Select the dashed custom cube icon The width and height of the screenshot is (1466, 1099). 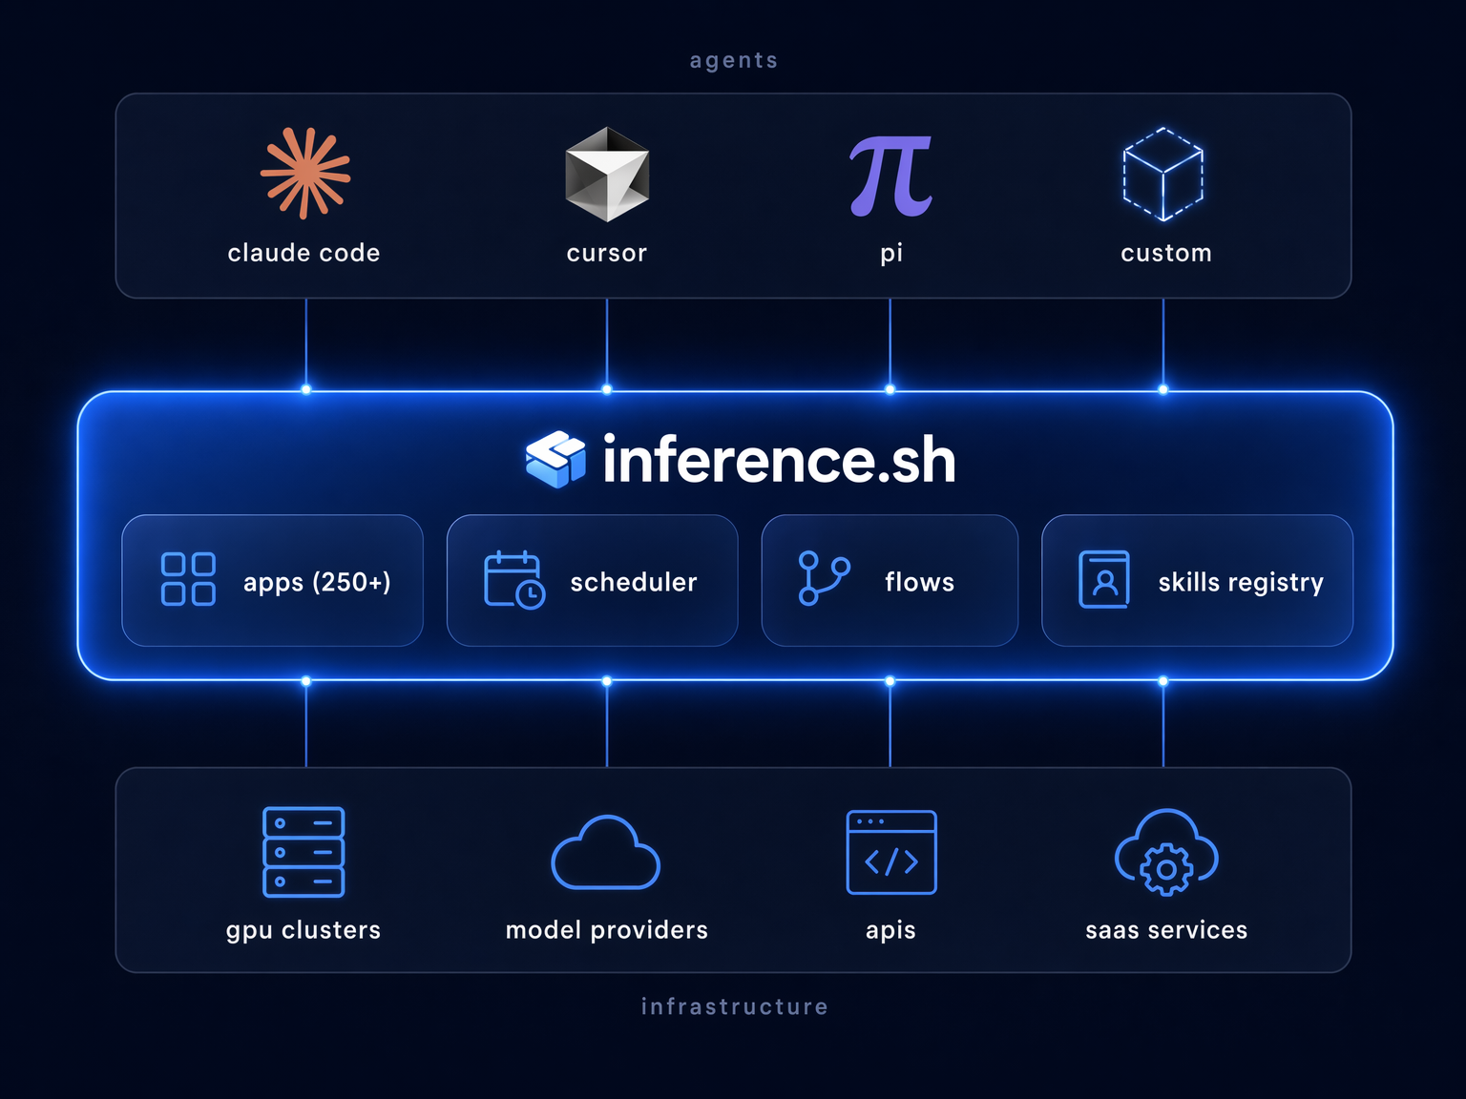coord(1162,175)
